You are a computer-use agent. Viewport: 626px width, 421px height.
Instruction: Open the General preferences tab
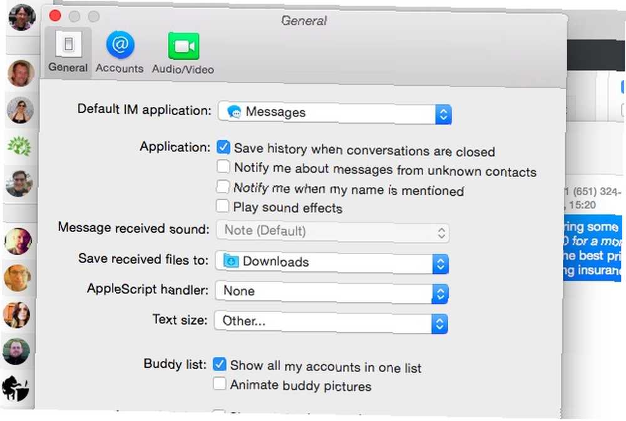coord(68,53)
